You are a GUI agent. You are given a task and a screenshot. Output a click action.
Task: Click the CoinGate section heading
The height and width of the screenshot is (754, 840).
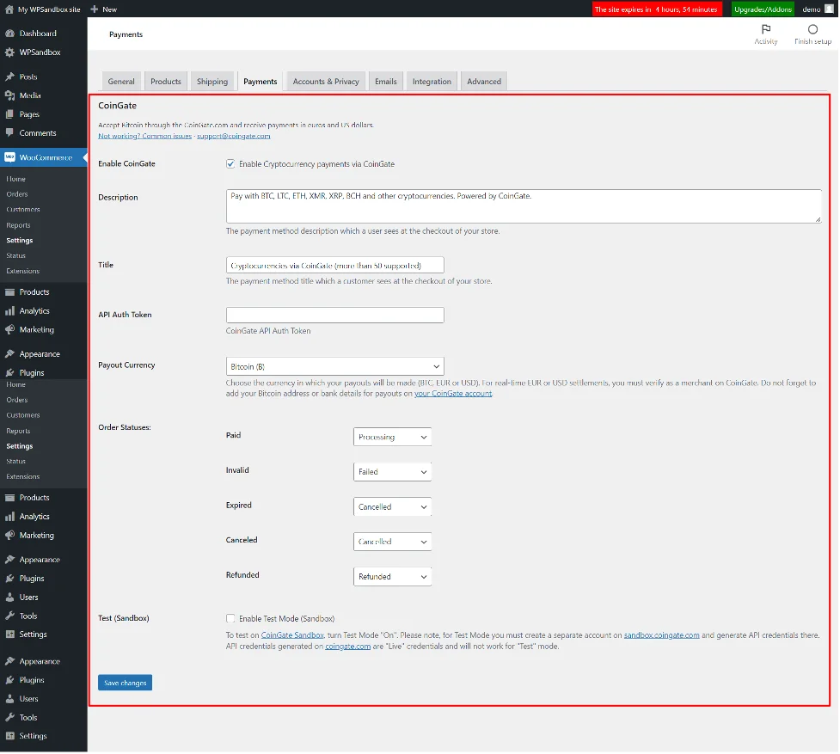(x=117, y=106)
